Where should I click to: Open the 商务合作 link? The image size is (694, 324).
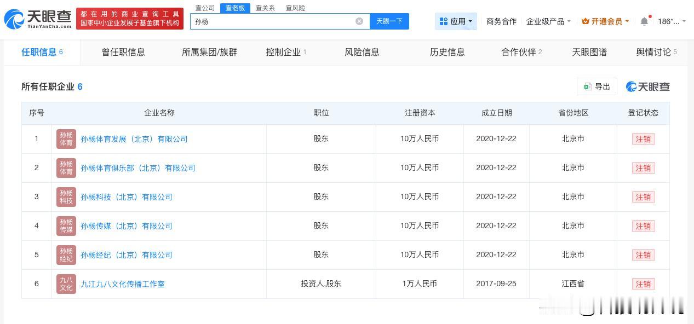tap(501, 21)
